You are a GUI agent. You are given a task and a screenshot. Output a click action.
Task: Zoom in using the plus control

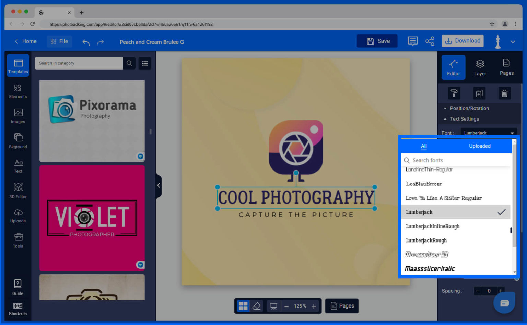[x=313, y=306]
